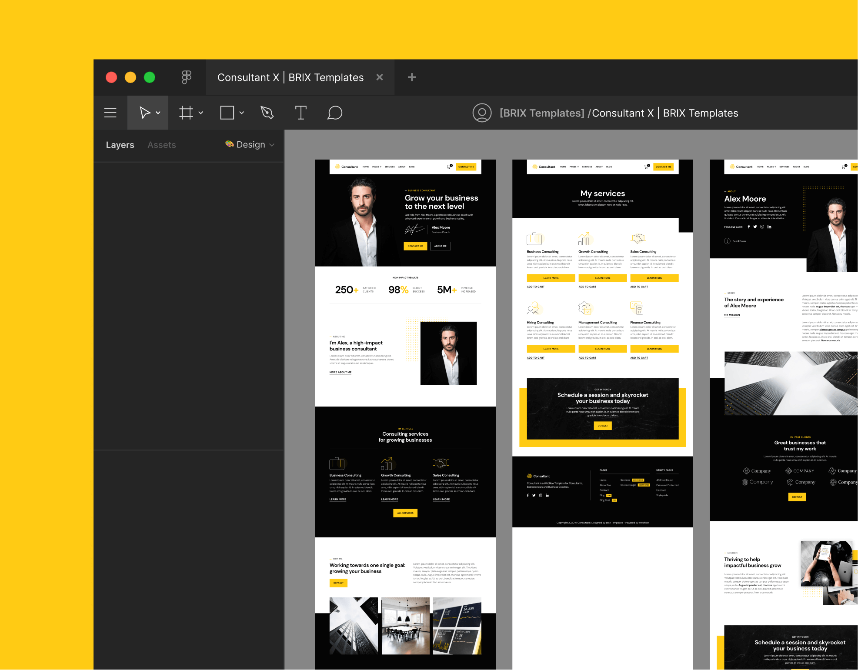
Task: Close the Consultant X file tab
Action: tap(380, 77)
